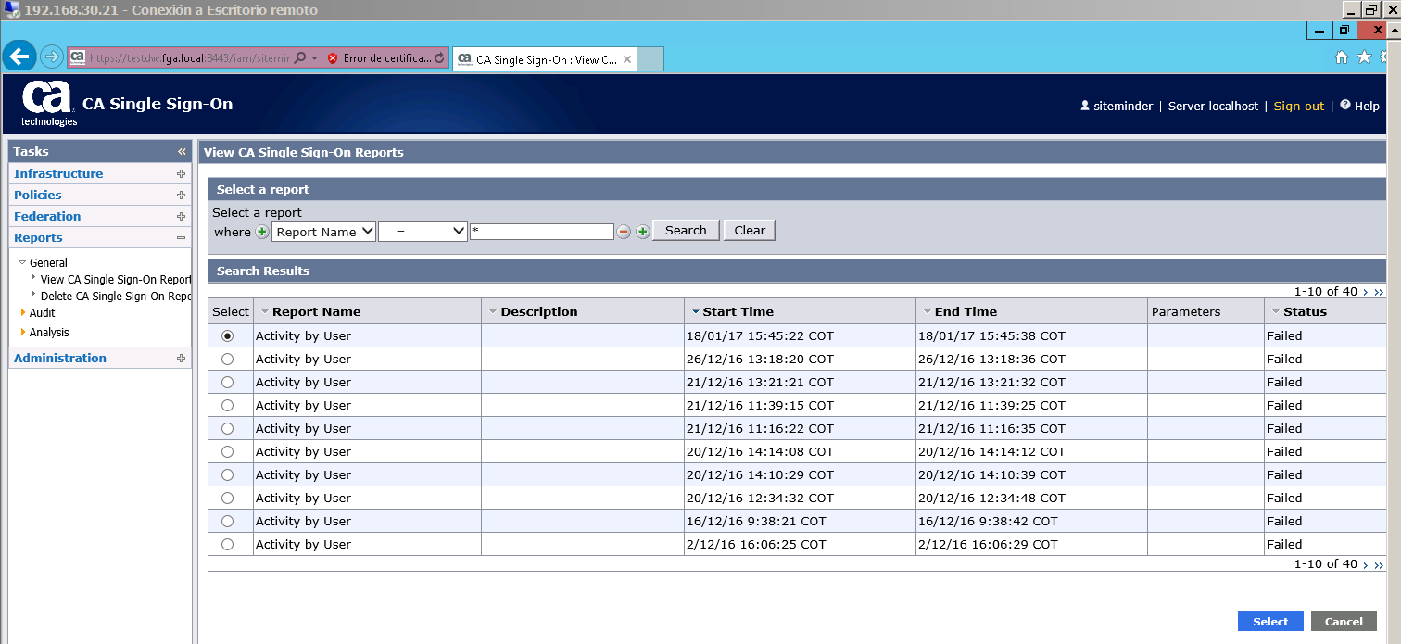The image size is (1401, 644).
Task: Click sort arrow on Description column
Action: pos(493,312)
